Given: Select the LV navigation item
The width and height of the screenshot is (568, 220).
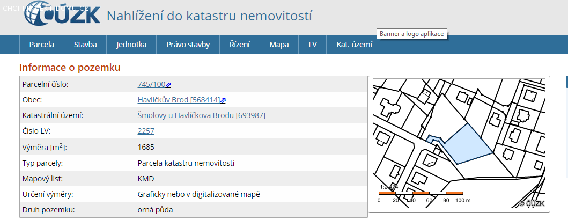Looking at the screenshot, I should coord(313,45).
